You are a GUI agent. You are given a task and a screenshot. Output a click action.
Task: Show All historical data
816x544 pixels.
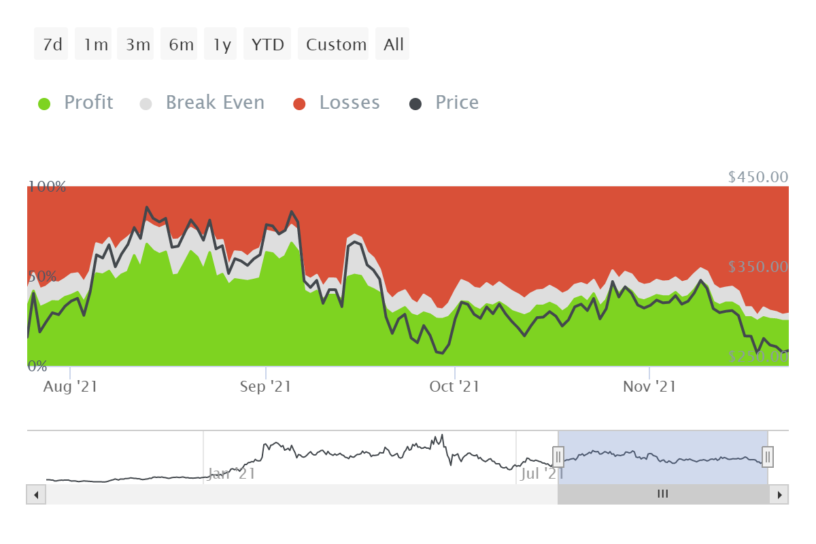(392, 44)
